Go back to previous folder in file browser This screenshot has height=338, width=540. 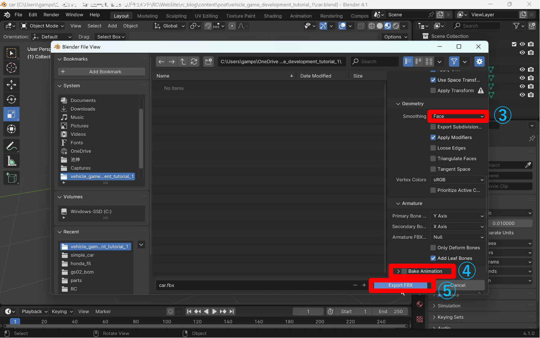click(161, 62)
